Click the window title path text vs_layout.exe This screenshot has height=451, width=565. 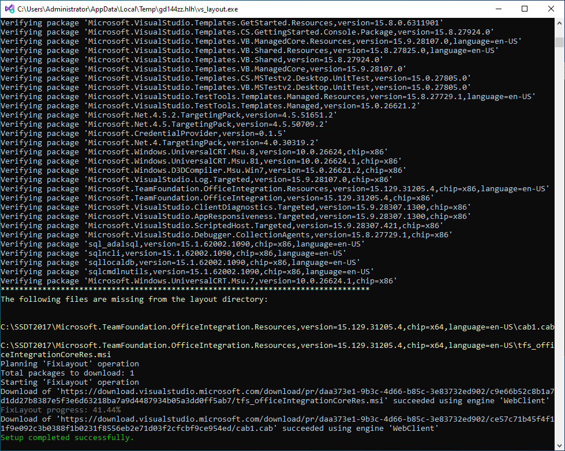pos(128,9)
